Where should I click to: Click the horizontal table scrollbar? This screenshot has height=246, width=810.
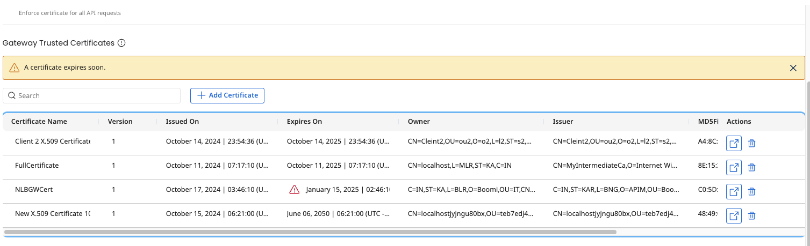click(x=310, y=232)
